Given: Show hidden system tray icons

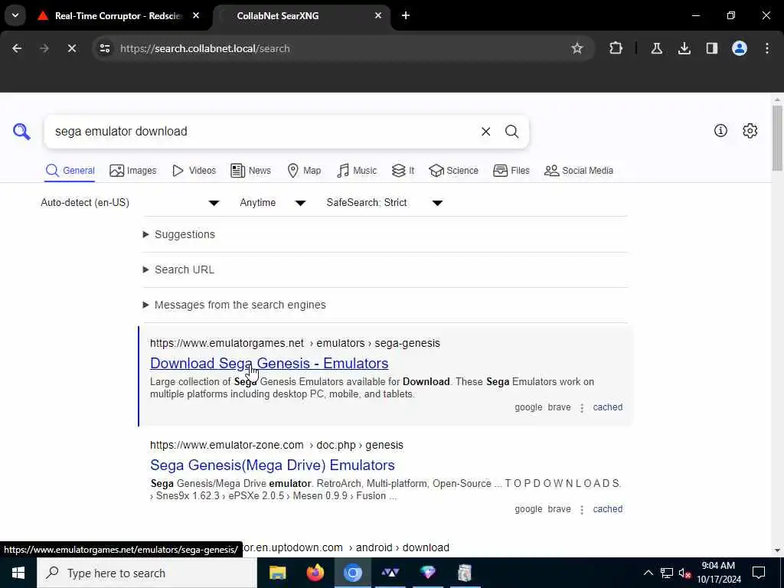Looking at the screenshot, I should coord(648,573).
